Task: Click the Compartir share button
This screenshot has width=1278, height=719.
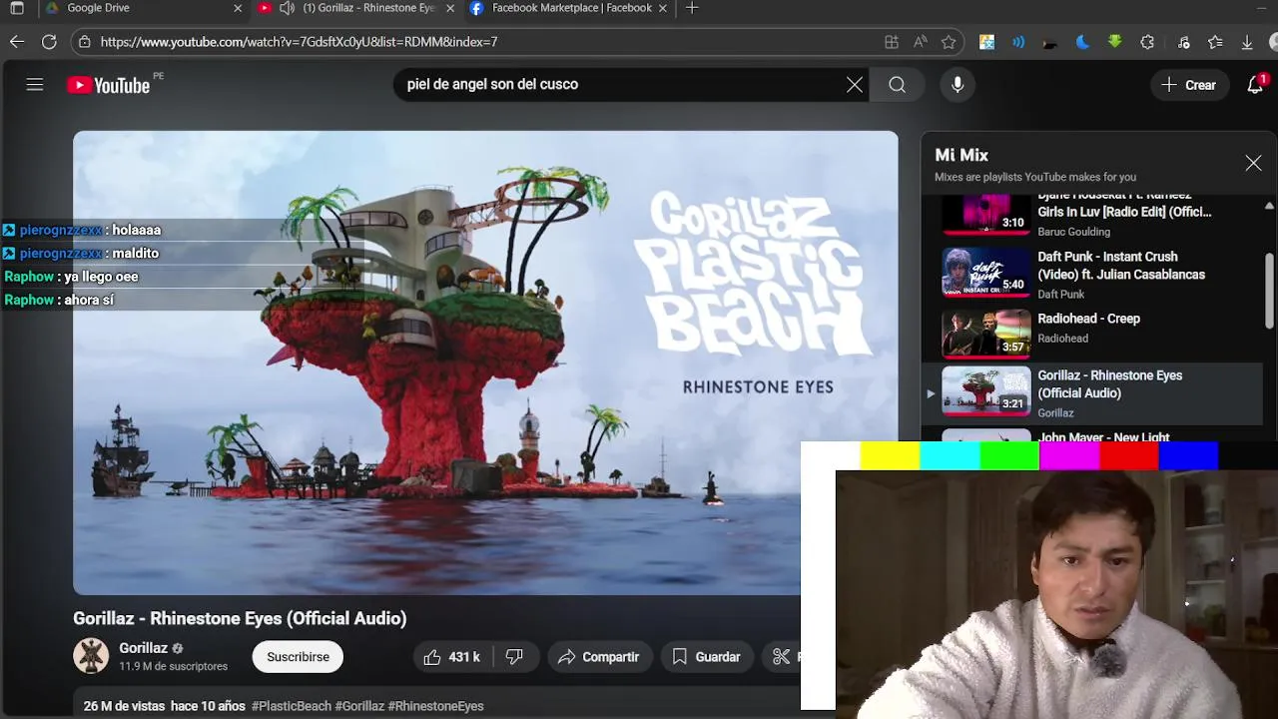Action: click(x=598, y=657)
